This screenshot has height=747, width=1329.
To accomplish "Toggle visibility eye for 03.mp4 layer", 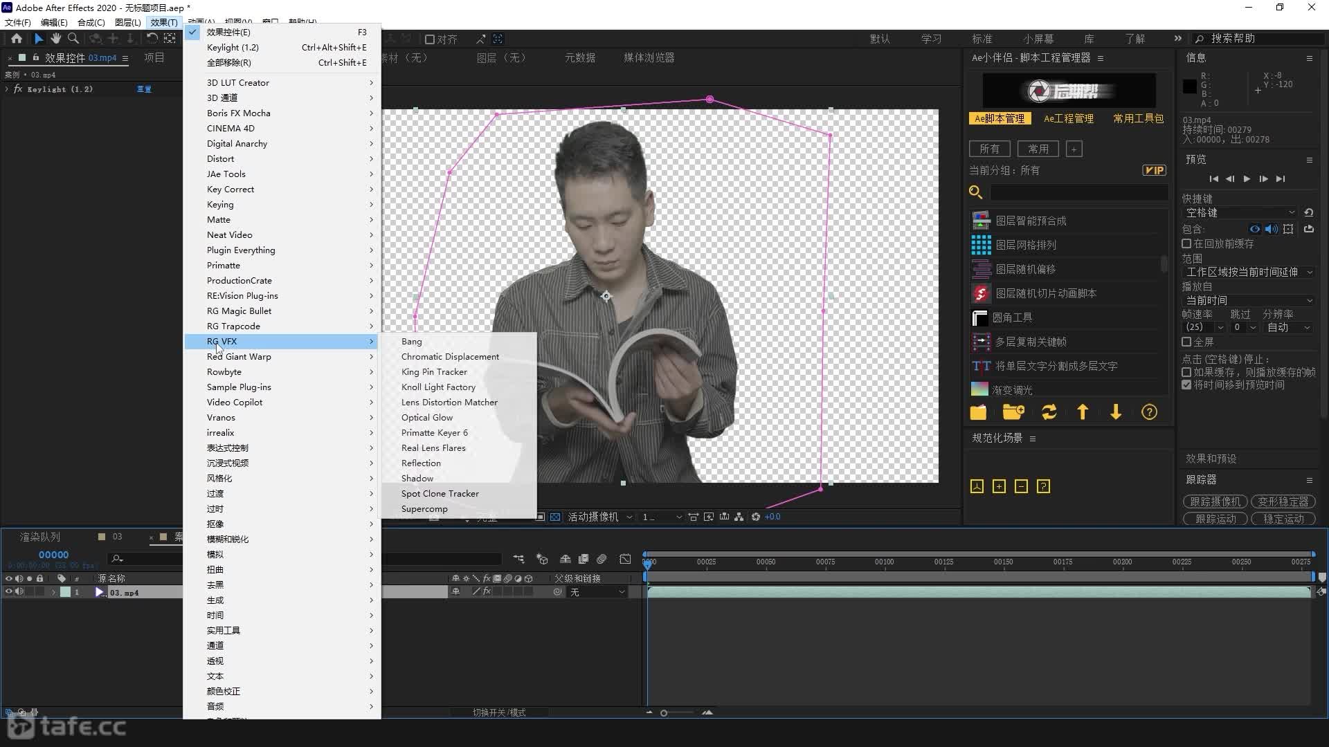I will pyautogui.click(x=9, y=592).
